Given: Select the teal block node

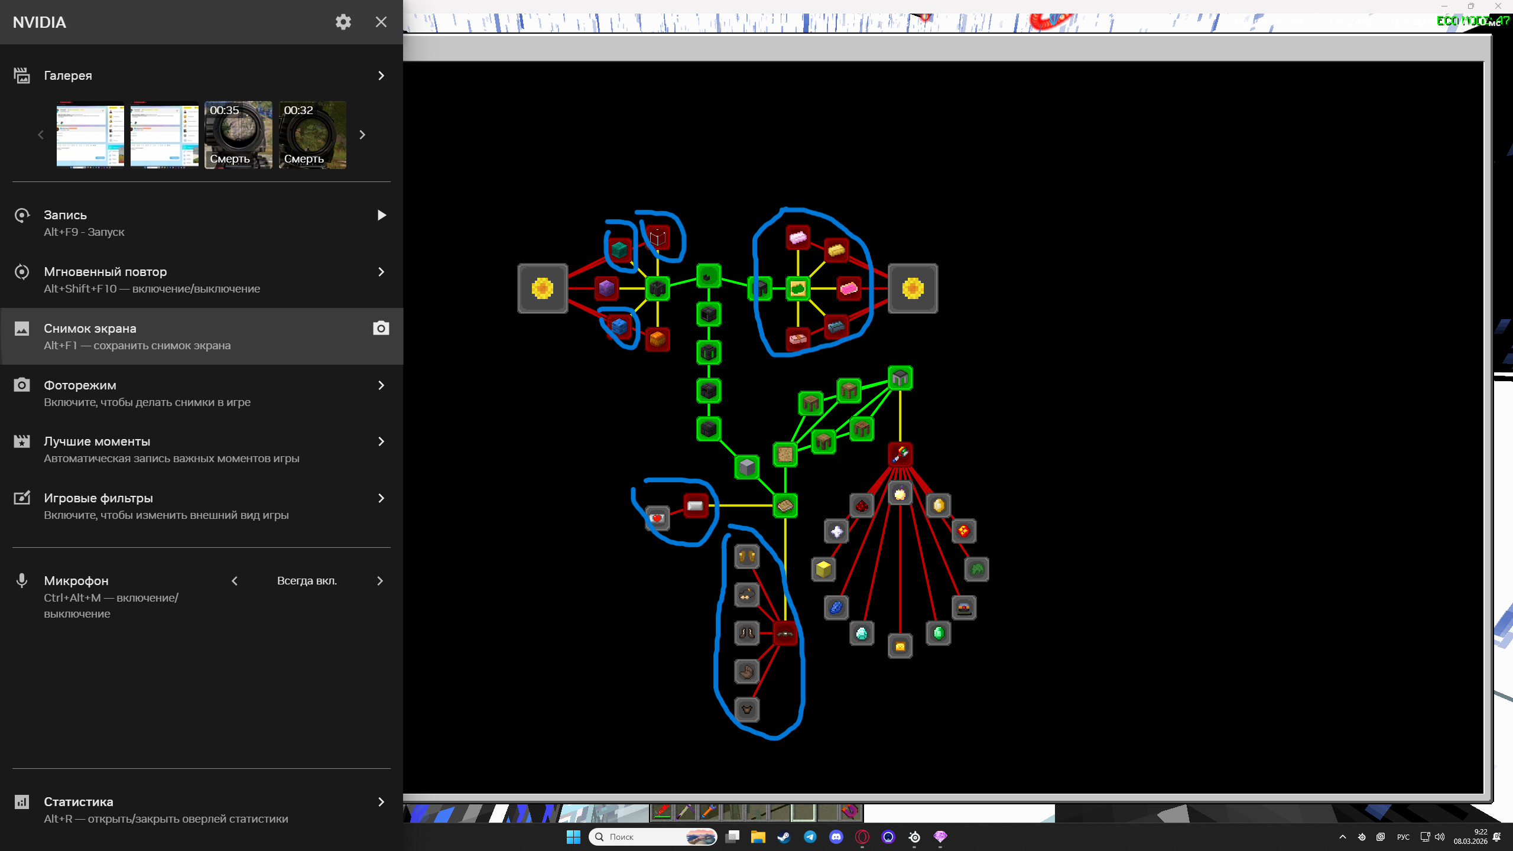Looking at the screenshot, I should pyautogui.click(x=619, y=249).
